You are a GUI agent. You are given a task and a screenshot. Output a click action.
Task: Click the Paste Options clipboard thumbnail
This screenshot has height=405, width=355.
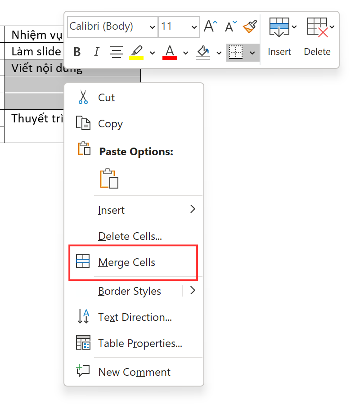109,178
